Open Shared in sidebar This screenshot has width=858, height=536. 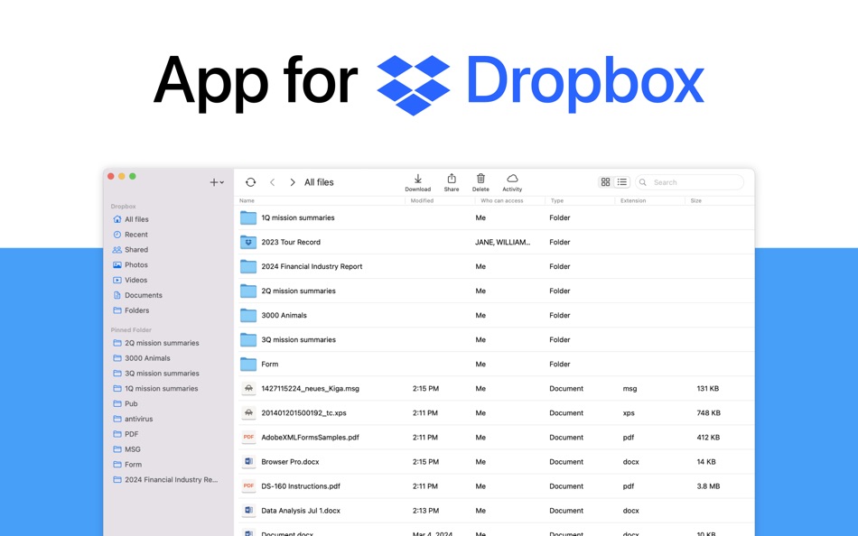click(x=130, y=250)
